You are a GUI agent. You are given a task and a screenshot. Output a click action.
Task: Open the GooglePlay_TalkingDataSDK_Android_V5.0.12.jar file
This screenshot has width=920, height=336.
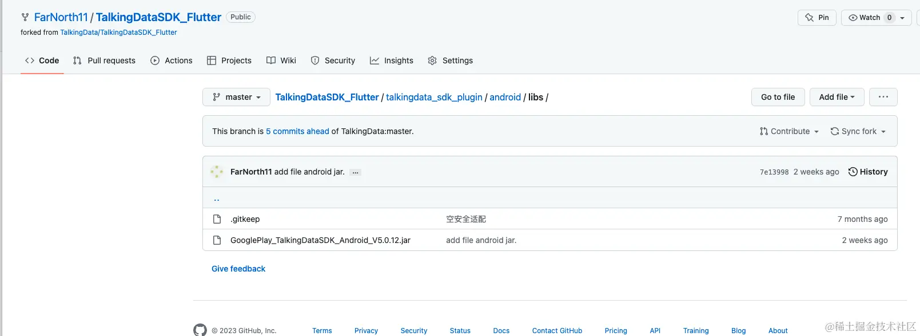click(320, 240)
